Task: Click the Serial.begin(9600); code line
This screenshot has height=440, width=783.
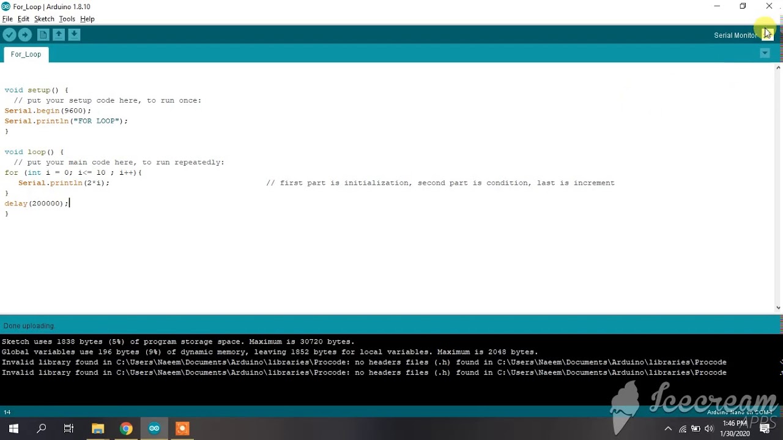Action: tap(48, 111)
